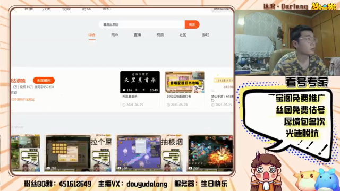The height and width of the screenshot is (191, 340).
Task: Click the search input field
Action: click(142, 24)
